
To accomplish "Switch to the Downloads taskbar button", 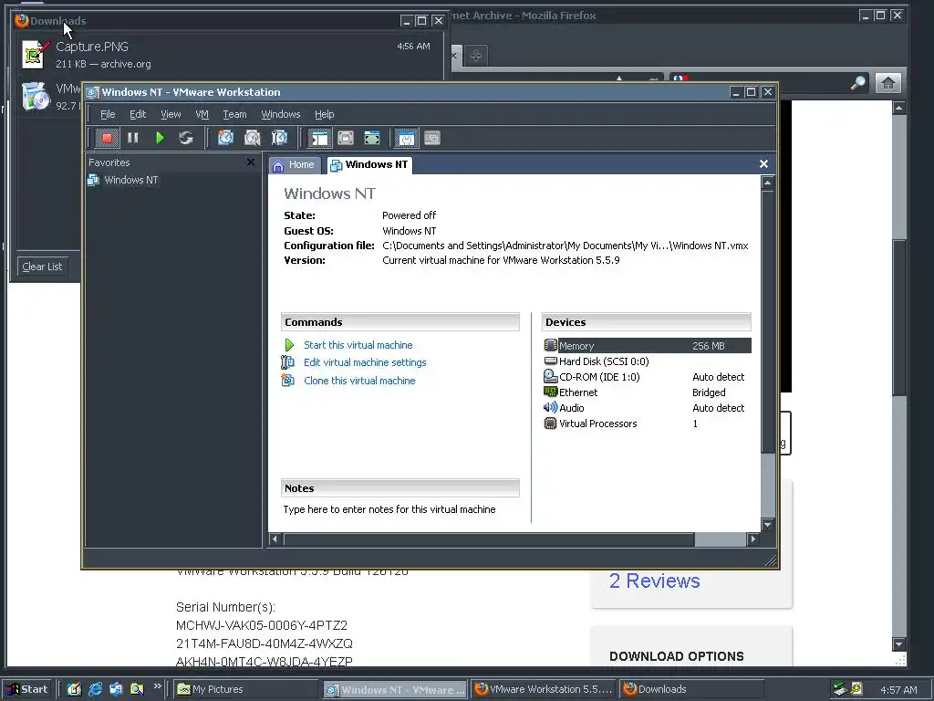I will coord(691,689).
